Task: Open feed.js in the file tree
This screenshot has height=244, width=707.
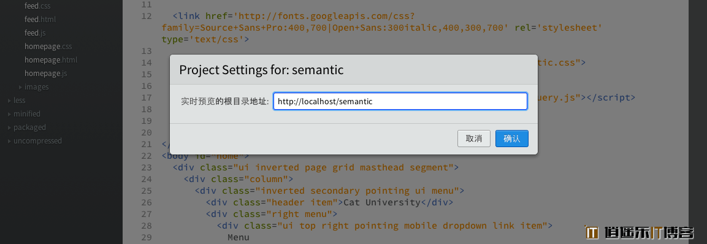Action: tap(35, 33)
